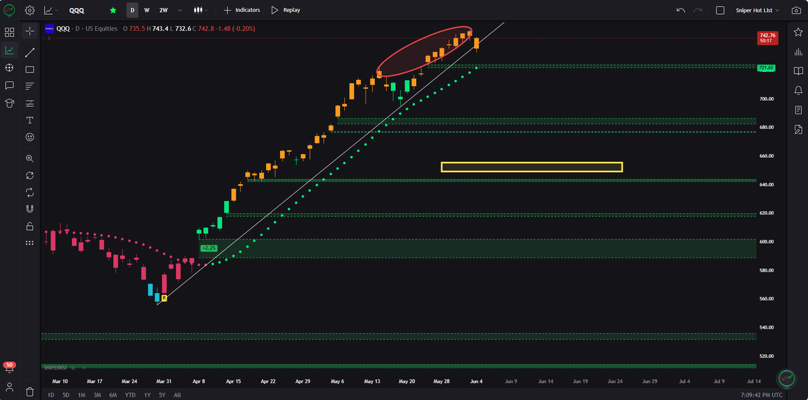Image resolution: width=808 pixels, height=400 pixels.
Task: Select the rectangle shape tool
Action: click(30, 69)
